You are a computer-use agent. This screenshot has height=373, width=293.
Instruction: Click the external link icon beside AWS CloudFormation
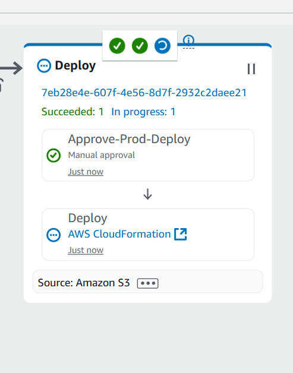[x=181, y=235]
